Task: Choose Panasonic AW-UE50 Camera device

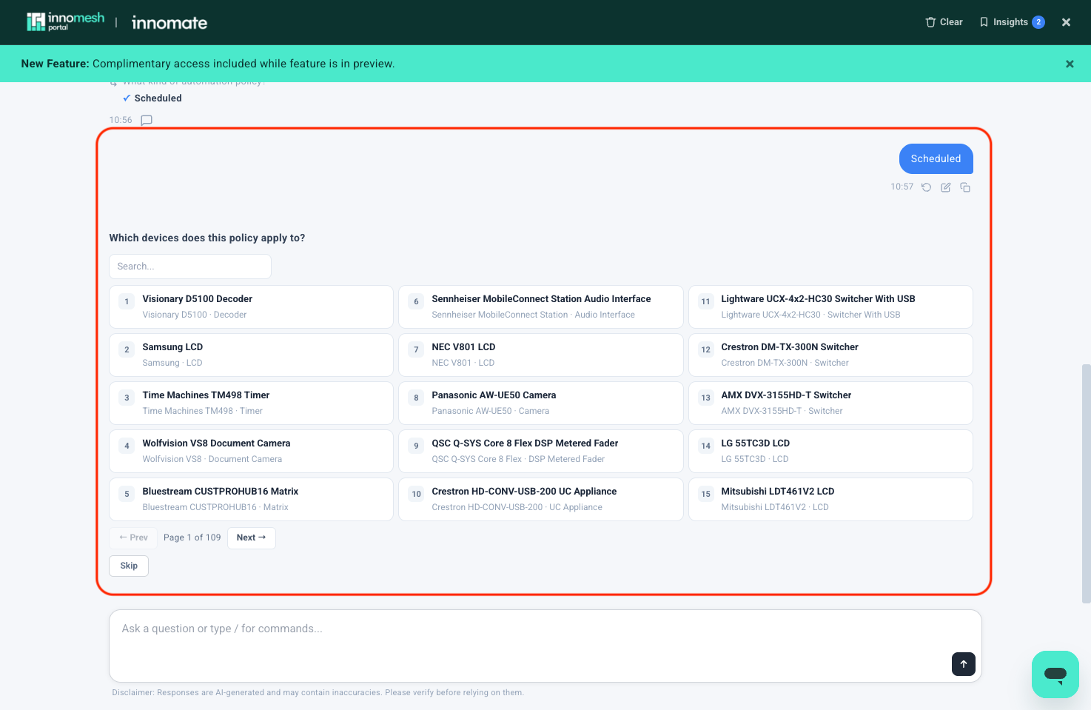Action: (540, 403)
